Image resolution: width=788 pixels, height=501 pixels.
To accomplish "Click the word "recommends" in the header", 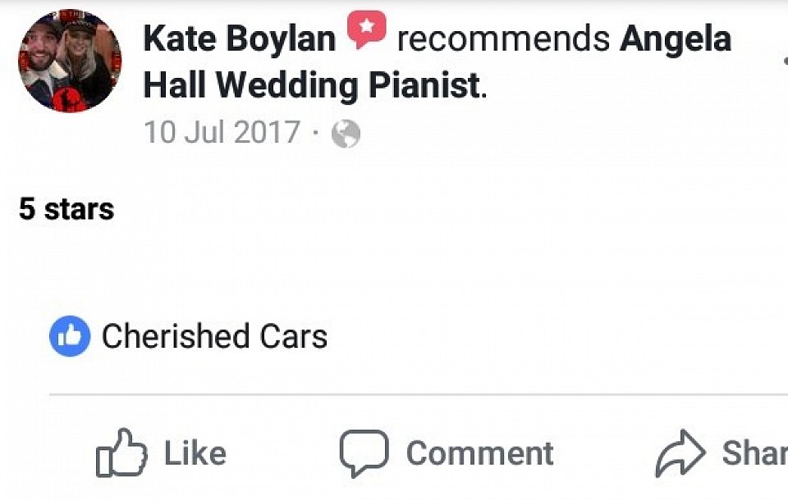I will coord(503,39).
